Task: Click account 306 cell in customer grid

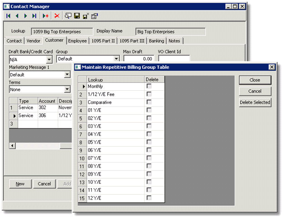Action: [48, 116]
